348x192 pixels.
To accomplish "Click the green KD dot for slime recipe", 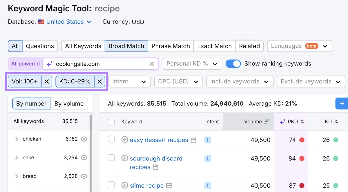I will tap(336, 186).
